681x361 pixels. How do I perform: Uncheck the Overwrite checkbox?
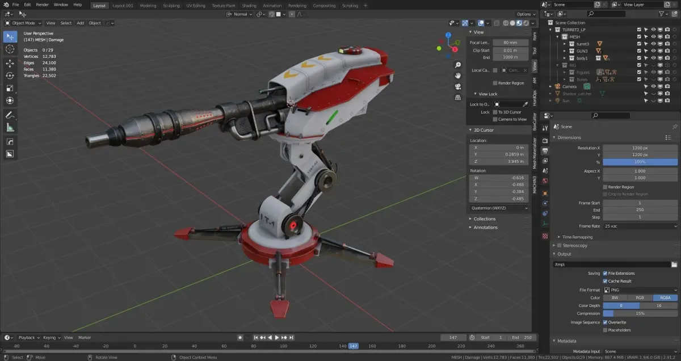[605, 322]
